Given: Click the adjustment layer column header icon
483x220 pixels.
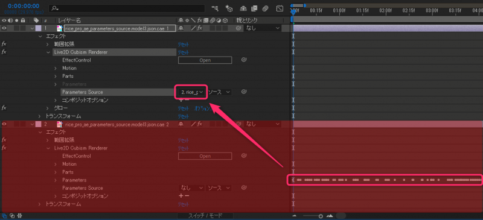Looking at the screenshot, I should click(219, 20).
